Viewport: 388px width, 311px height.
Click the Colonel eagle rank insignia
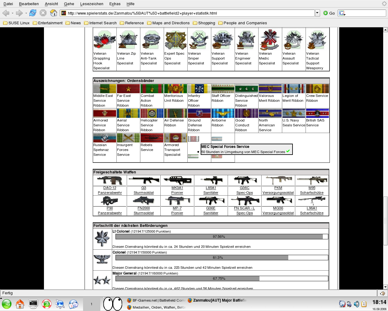[102, 259]
